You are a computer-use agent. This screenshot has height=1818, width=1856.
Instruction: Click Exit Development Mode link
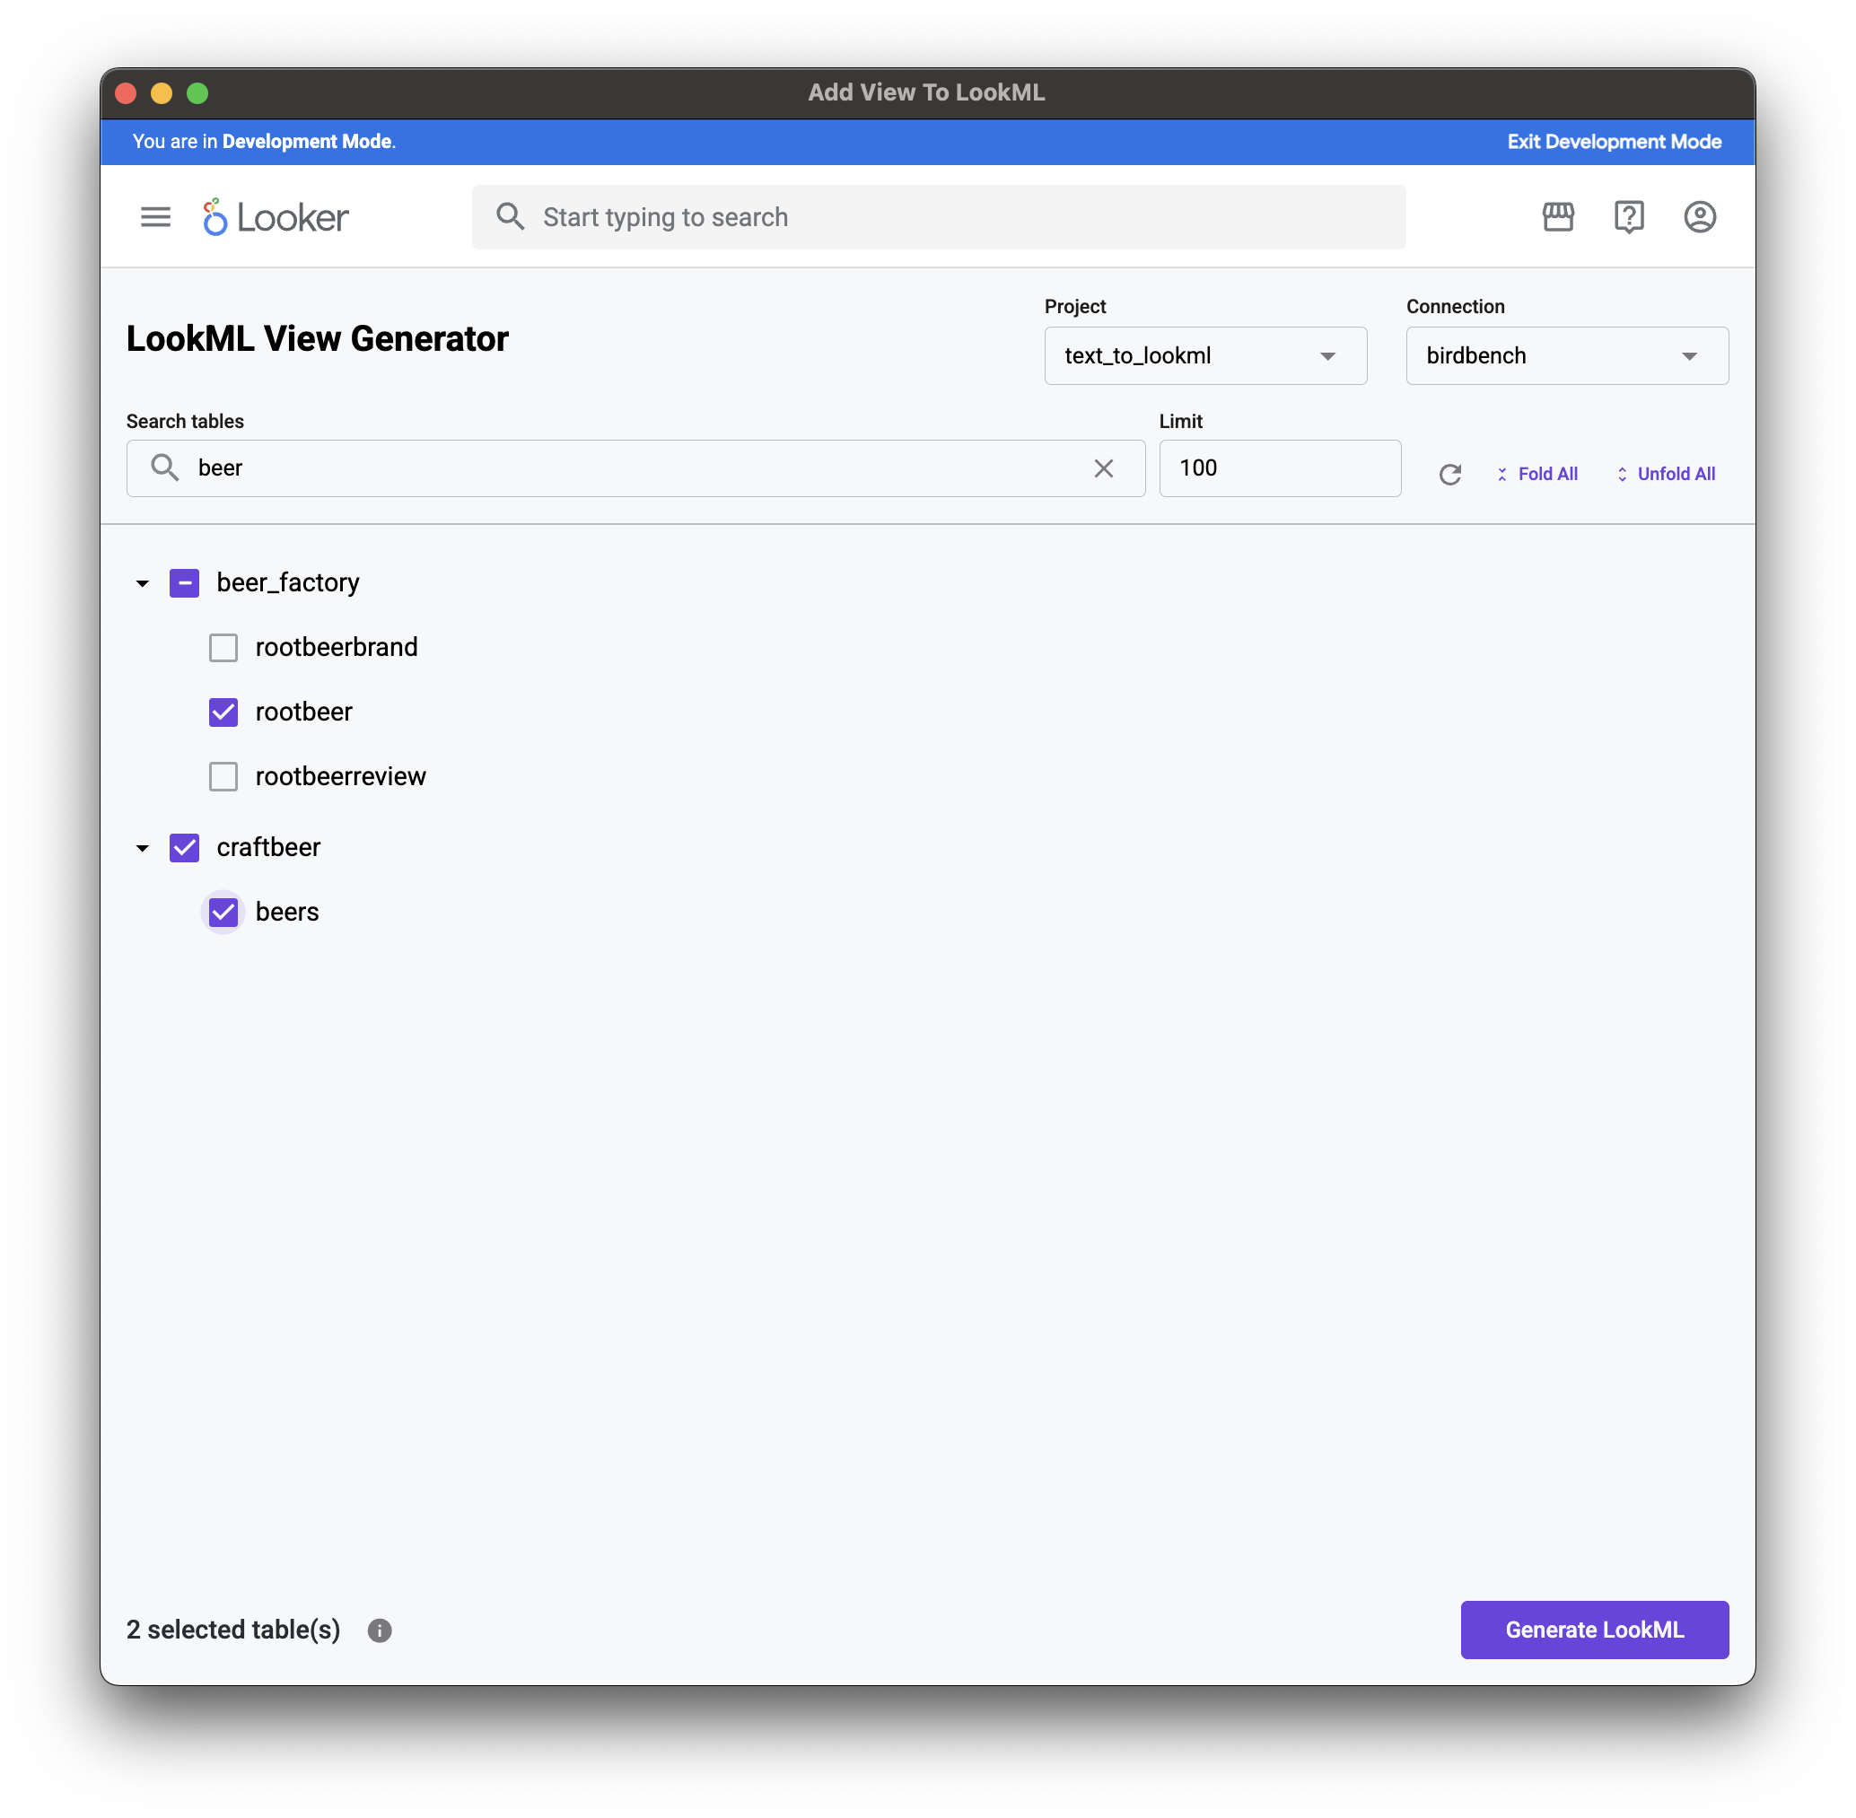click(x=1614, y=141)
